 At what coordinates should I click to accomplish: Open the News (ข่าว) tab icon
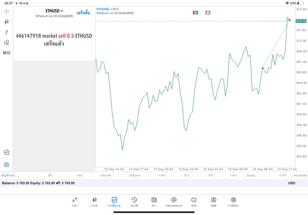click(154, 200)
